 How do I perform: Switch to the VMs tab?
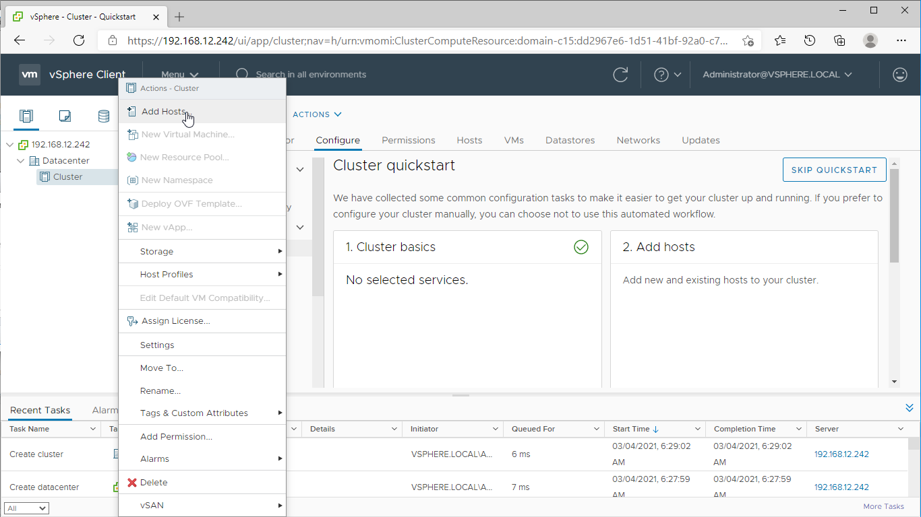514,140
